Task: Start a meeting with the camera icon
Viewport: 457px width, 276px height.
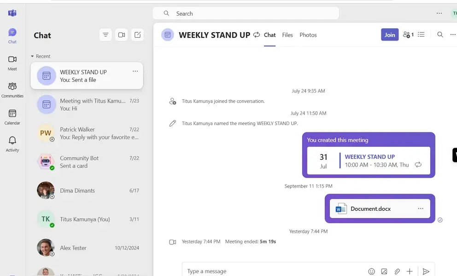Action: (x=121, y=34)
